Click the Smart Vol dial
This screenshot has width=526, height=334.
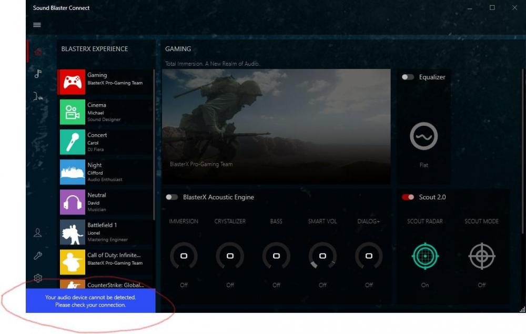(x=323, y=256)
